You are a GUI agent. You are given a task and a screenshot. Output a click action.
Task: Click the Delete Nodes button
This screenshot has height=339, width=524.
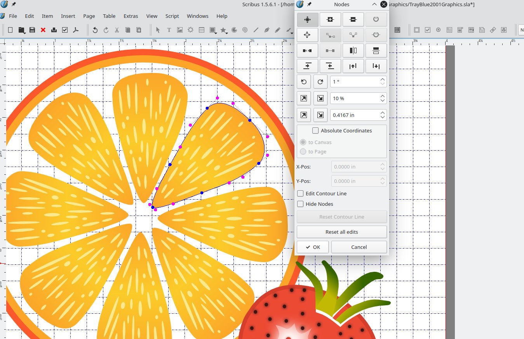353,19
